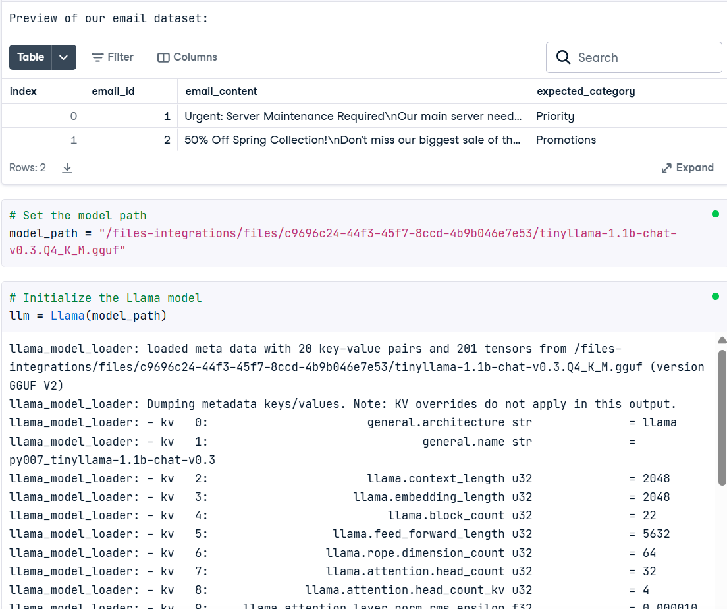The image size is (727, 609).
Task: Download the table data next to Rows: 2
Action: pos(67,168)
